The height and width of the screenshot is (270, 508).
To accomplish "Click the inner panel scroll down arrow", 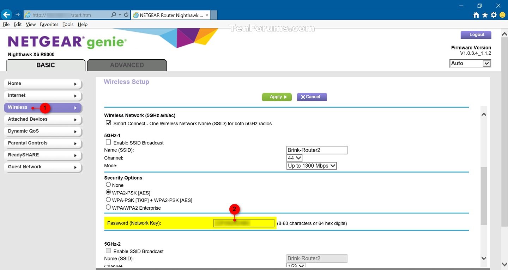I will tap(484, 258).
